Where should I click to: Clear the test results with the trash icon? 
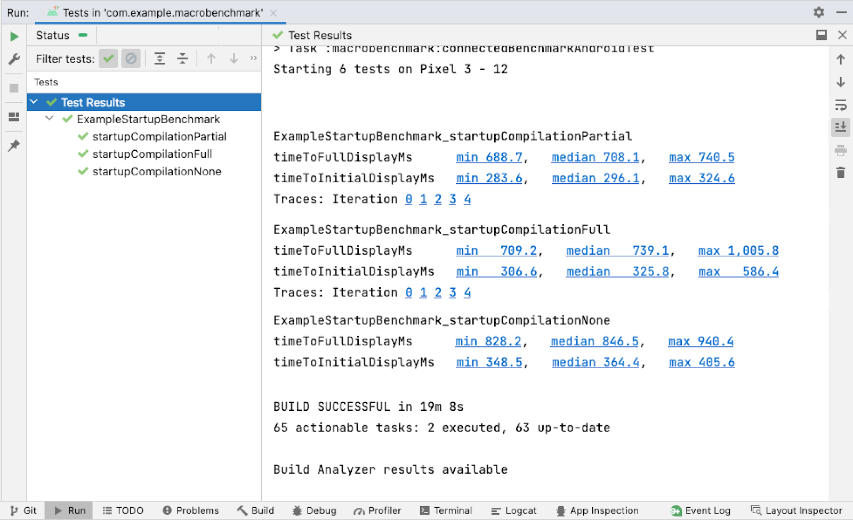(x=840, y=172)
